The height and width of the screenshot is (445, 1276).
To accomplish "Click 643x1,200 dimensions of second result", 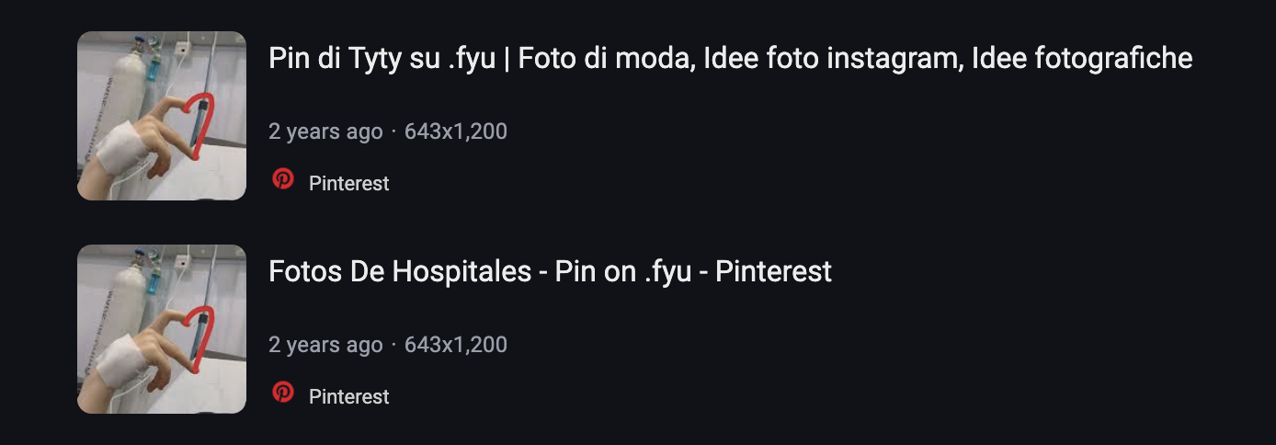I will pos(456,345).
